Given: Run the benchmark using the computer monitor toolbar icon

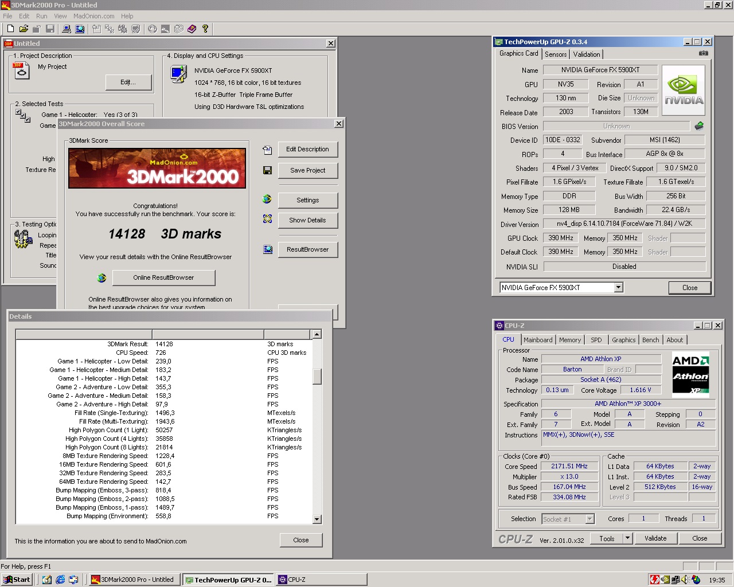Looking at the screenshot, I should [x=66, y=29].
